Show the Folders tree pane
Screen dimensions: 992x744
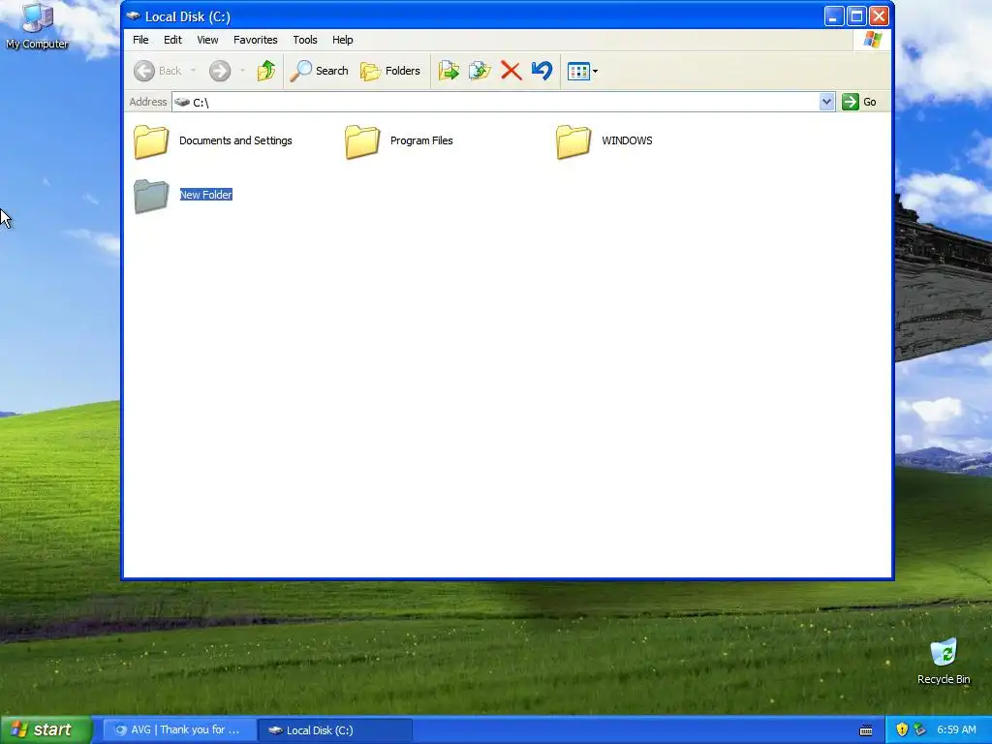click(x=389, y=71)
